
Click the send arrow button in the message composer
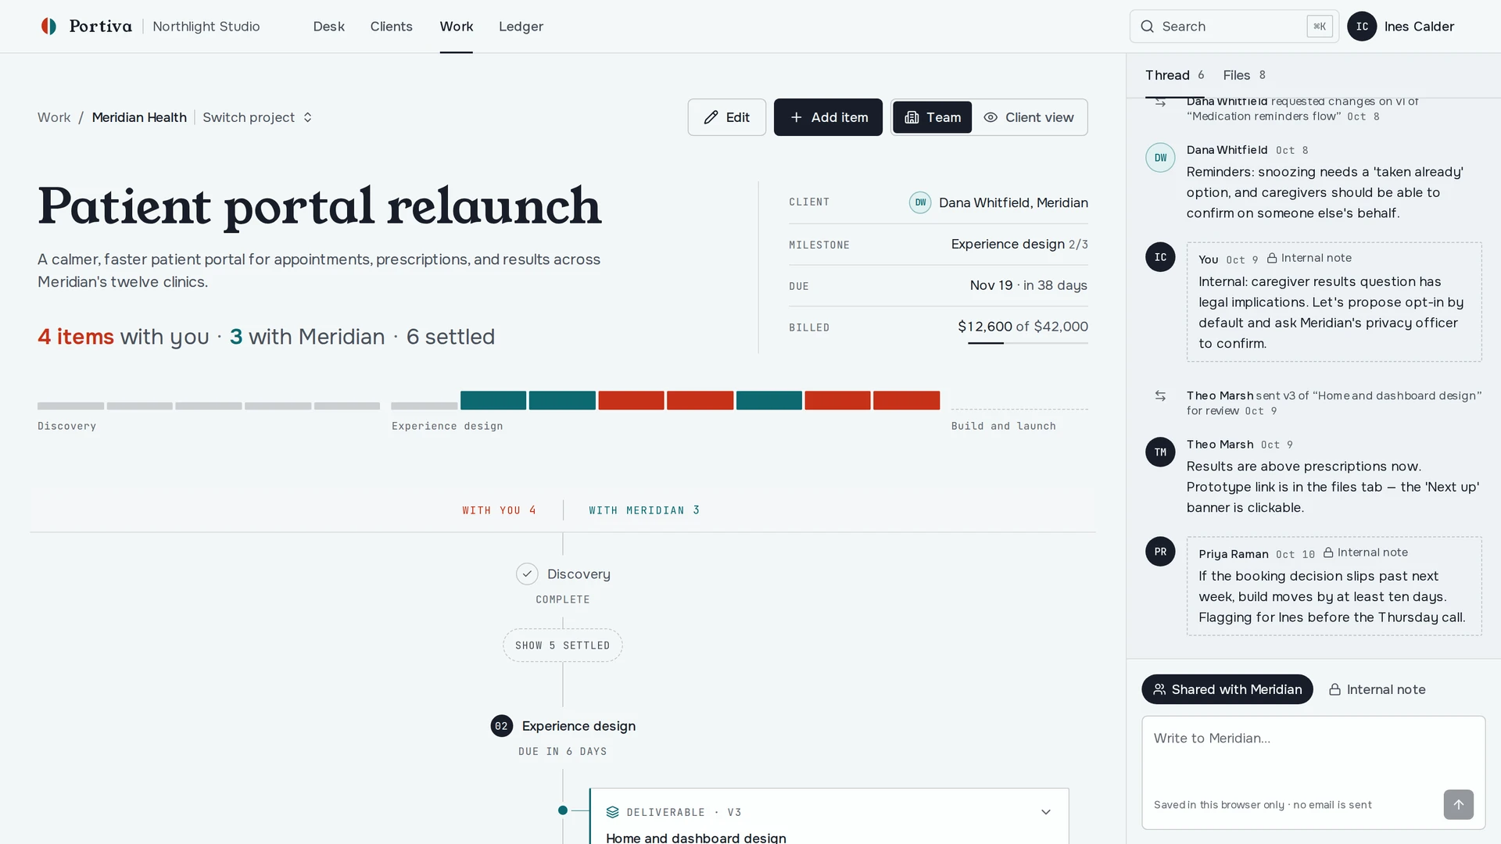(x=1458, y=804)
